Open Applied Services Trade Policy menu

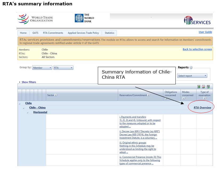click(83, 33)
